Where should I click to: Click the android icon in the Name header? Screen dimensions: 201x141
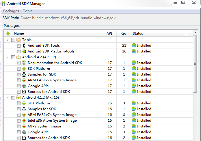[x=8, y=33]
